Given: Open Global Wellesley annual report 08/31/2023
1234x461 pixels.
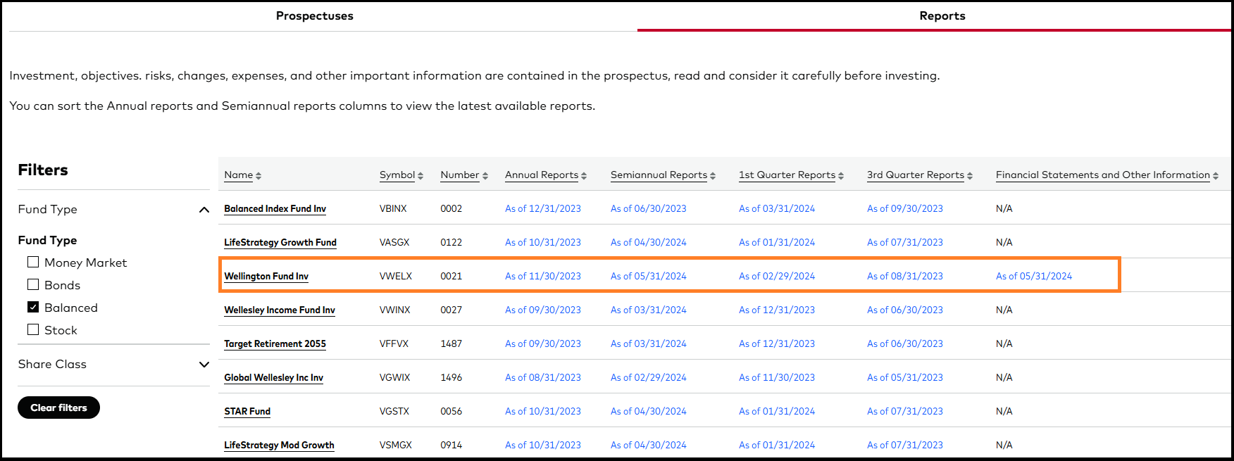Looking at the screenshot, I should [543, 378].
